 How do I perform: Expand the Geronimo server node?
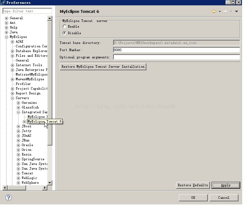click(18, 103)
